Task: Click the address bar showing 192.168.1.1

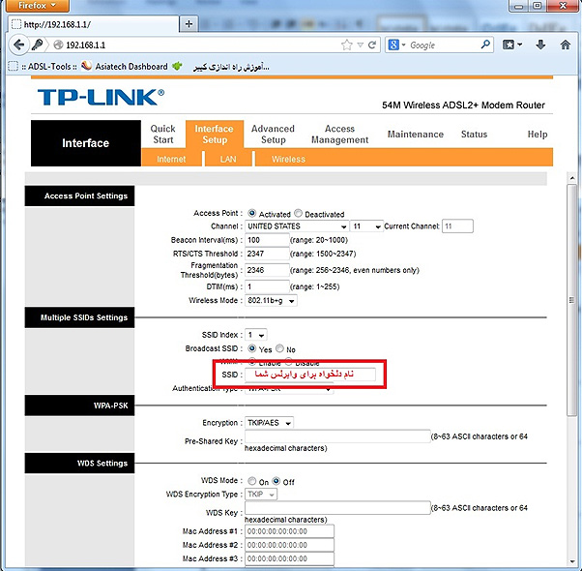Action: pos(200,45)
